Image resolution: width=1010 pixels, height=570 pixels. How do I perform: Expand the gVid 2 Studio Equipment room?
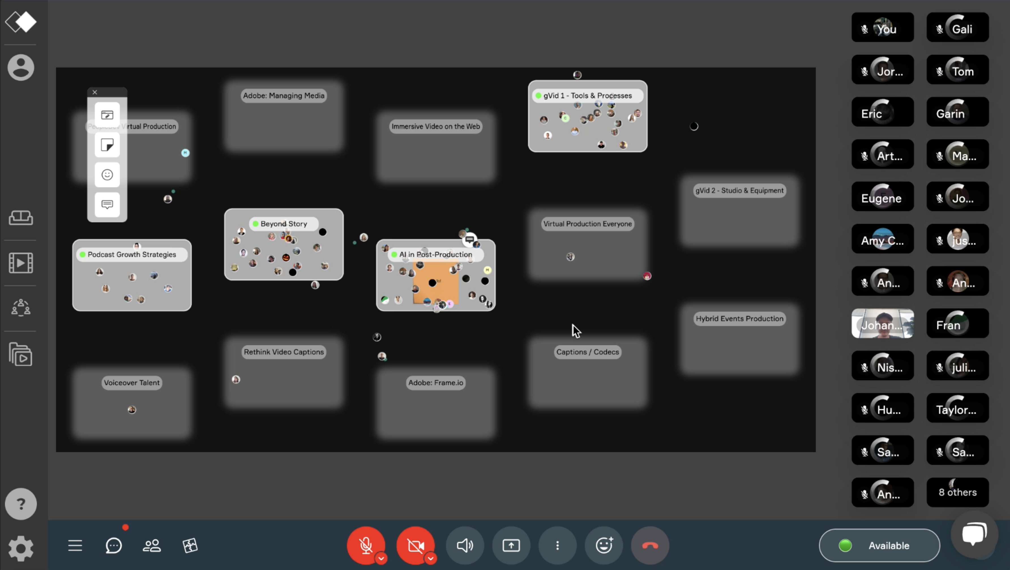click(x=739, y=189)
